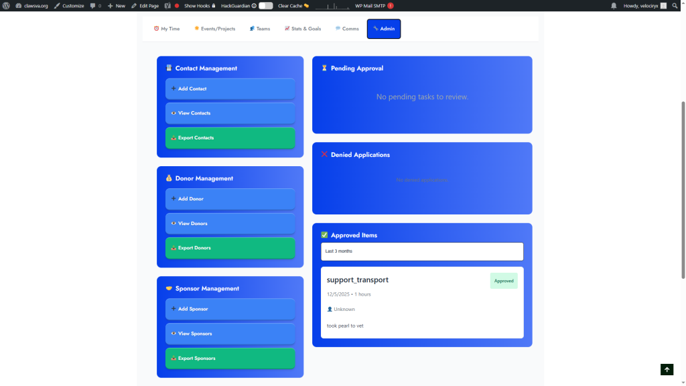
Task: Open the admin bar comments bubble icon
Action: point(93,5)
